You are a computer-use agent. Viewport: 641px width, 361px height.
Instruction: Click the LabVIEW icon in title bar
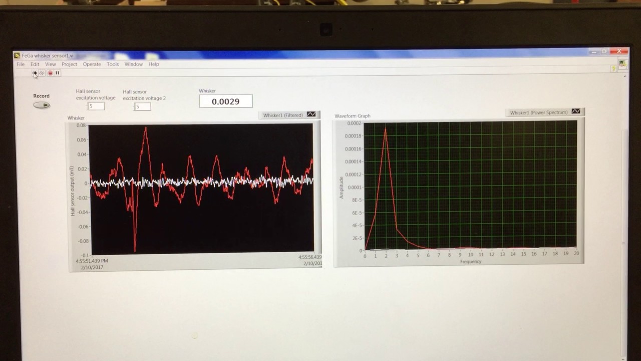(x=17, y=56)
